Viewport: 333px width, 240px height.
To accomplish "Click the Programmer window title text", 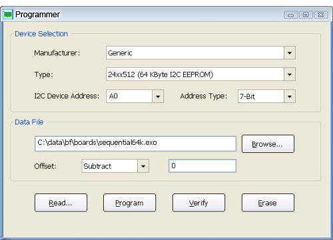I will point(37,15).
